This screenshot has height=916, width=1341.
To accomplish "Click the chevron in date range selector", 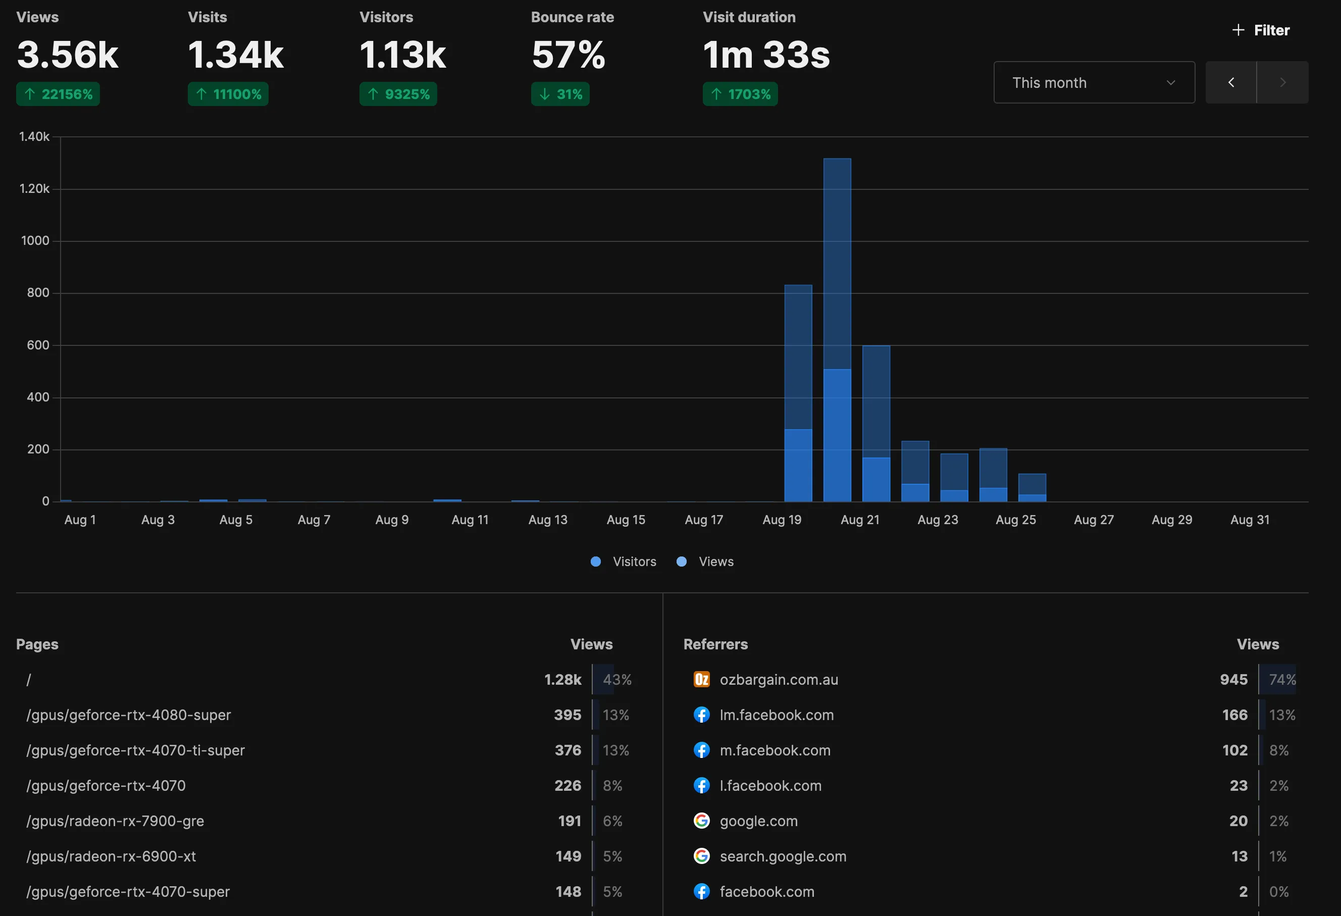I will 1171,82.
